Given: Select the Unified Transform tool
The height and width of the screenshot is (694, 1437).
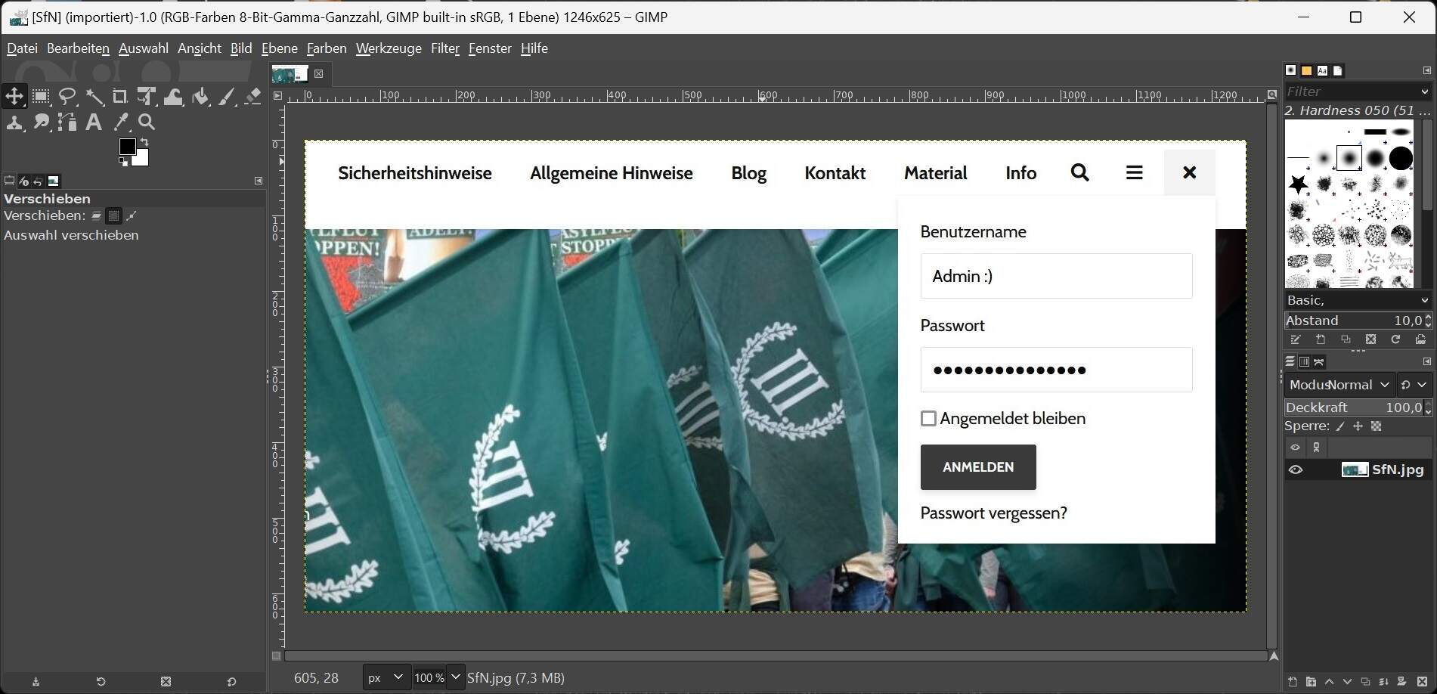Looking at the screenshot, I should click(147, 96).
